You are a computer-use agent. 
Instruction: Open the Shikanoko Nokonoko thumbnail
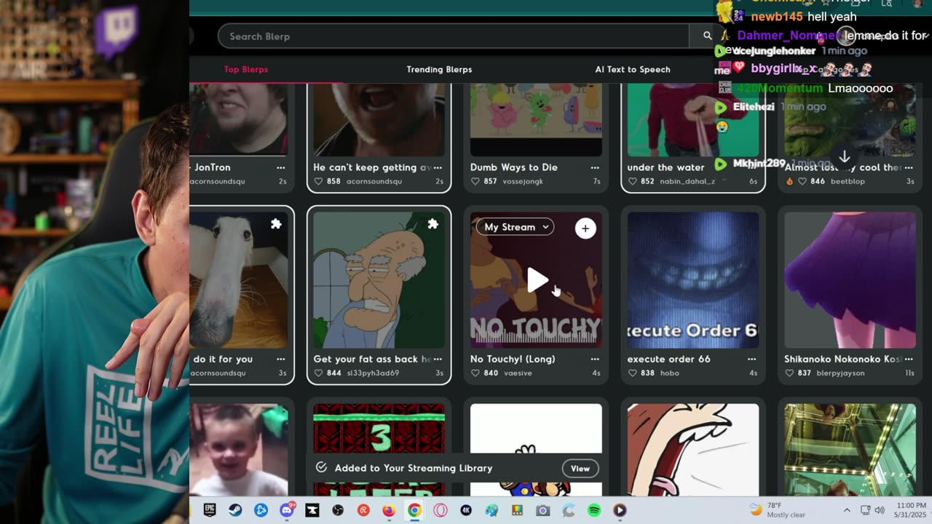point(850,280)
